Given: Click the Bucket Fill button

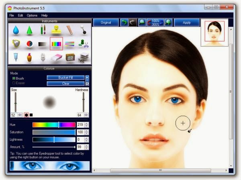Looking at the screenshot, I should (x=65, y=78).
